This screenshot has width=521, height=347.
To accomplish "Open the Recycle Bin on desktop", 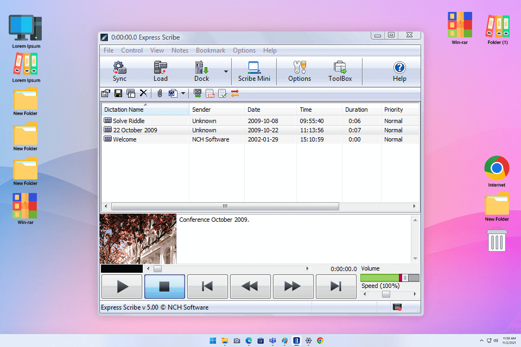I will point(497,240).
